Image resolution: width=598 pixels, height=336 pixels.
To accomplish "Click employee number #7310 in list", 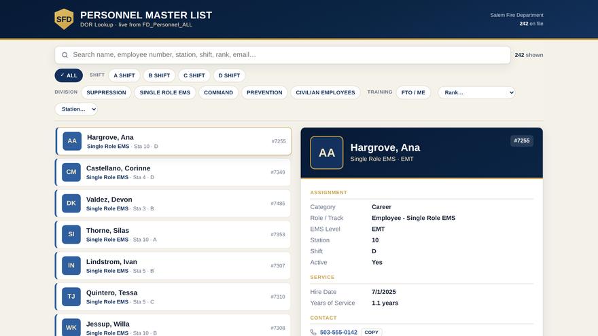I will click(x=278, y=297).
